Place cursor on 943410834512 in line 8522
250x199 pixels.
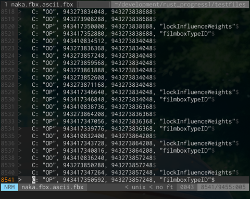click(x=83, y=41)
